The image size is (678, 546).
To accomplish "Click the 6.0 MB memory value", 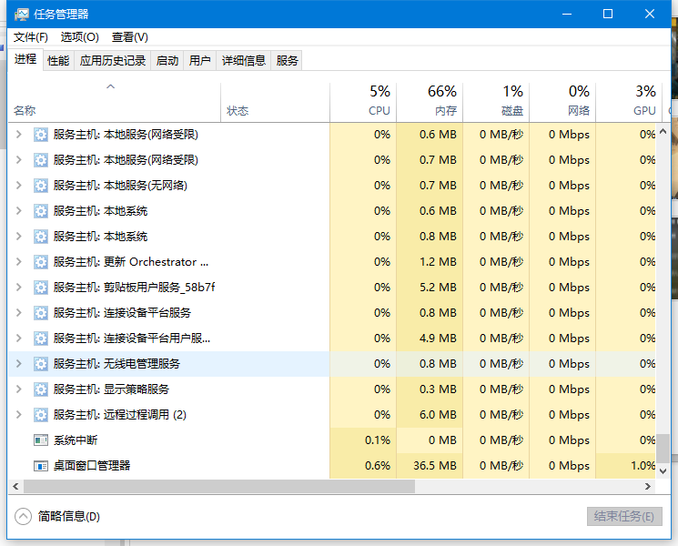I will tap(438, 415).
